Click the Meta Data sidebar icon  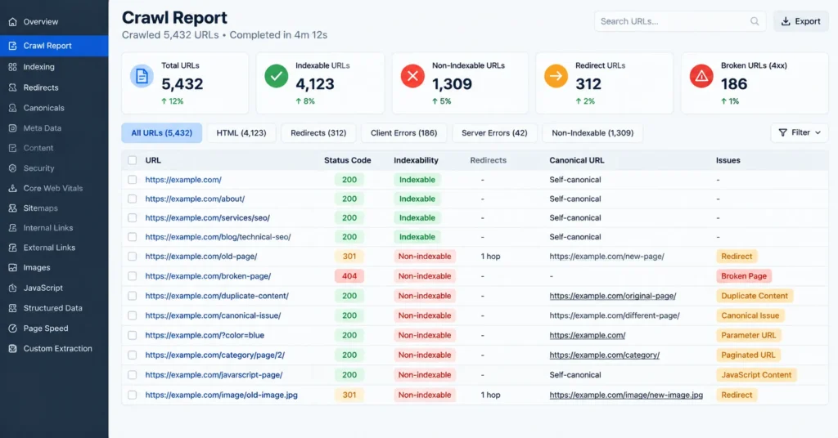pyautogui.click(x=12, y=128)
